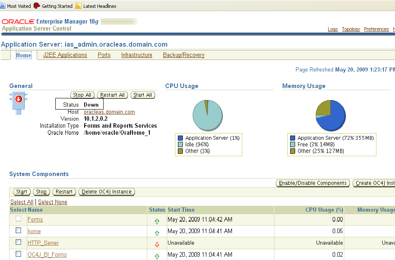Screen dimensions: 395x260
Task: Tick the OC4J_BI_Forms checkbox
Action: tap(18, 254)
